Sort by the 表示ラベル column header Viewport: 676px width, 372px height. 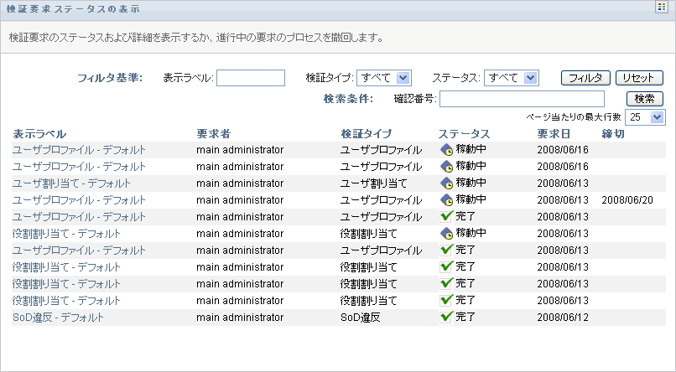click(39, 134)
